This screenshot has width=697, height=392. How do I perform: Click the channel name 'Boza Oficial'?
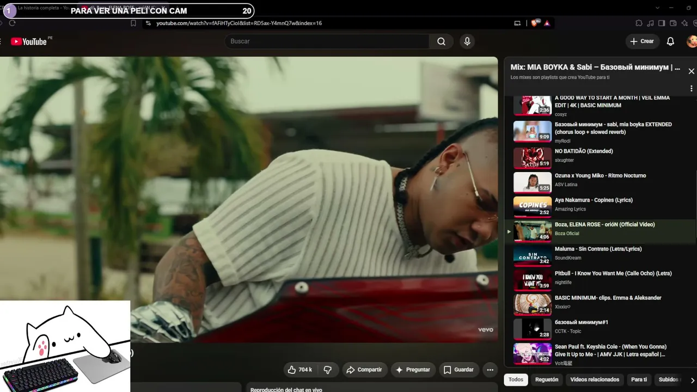(567, 234)
